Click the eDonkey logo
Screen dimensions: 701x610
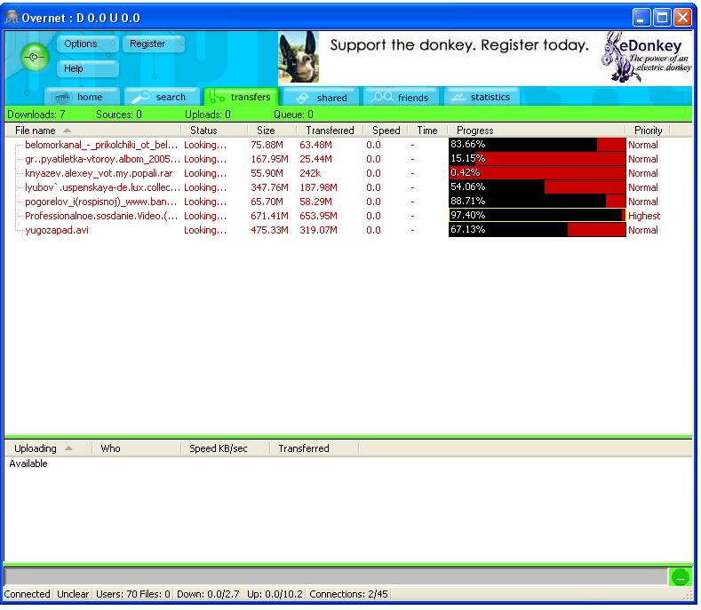pos(646,57)
